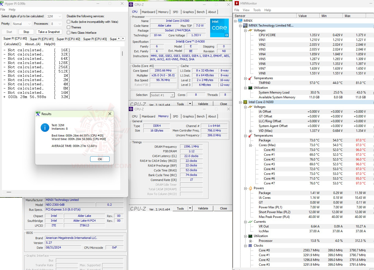Expand the Processor utilization entry
This screenshot has height=270, width=374.
[250, 241]
